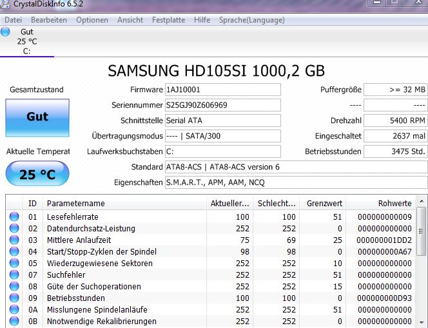Click raw value 000000000D93

(384, 298)
